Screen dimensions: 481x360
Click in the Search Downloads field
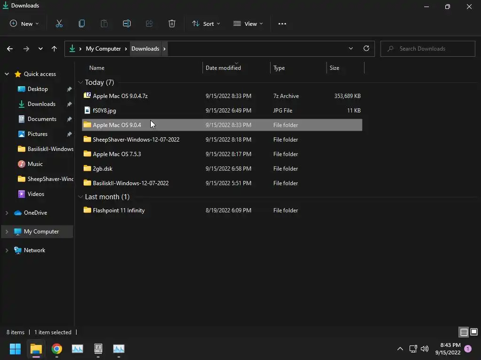pos(427,49)
